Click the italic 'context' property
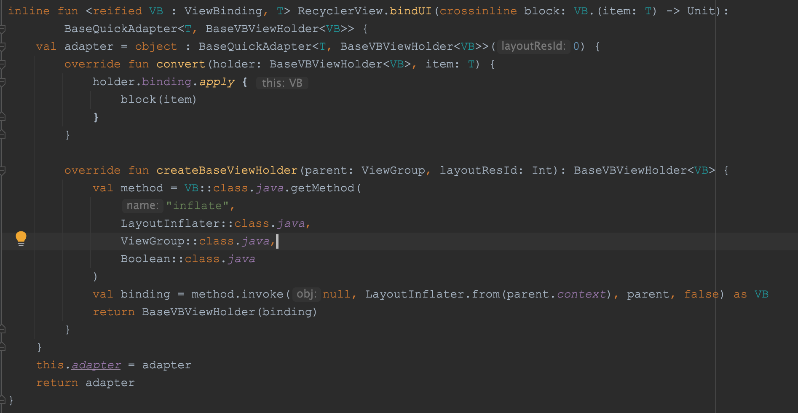This screenshot has width=798, height=413. [x=581, y=294]
